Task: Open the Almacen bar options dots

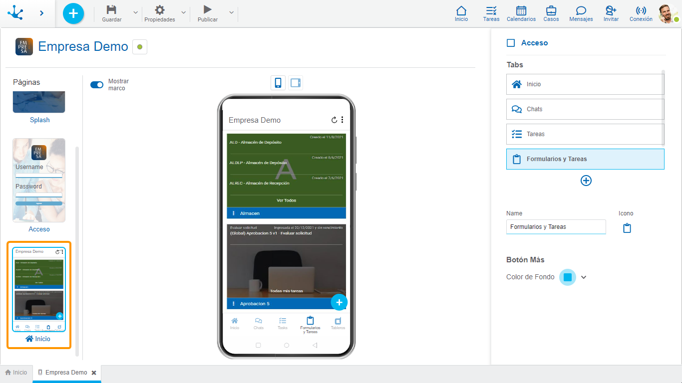Action: coord(234,213)
